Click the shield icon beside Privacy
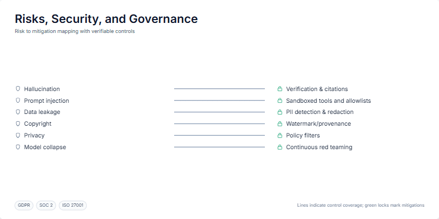 tap(18, 135)
